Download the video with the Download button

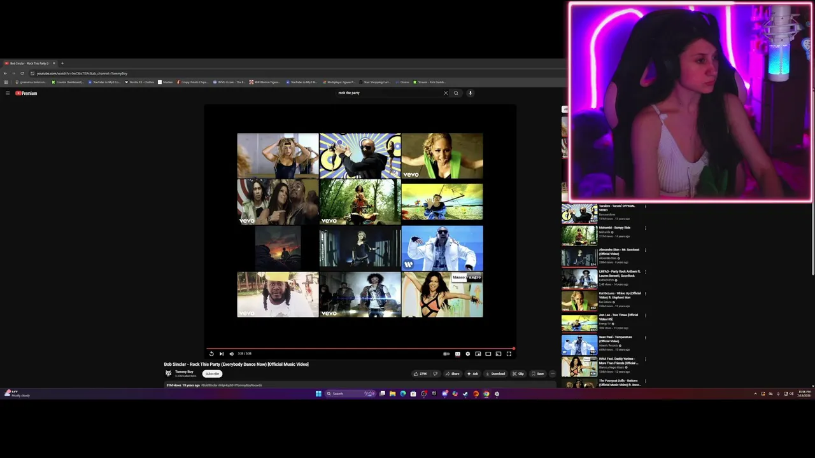click(x=495, y=373)
